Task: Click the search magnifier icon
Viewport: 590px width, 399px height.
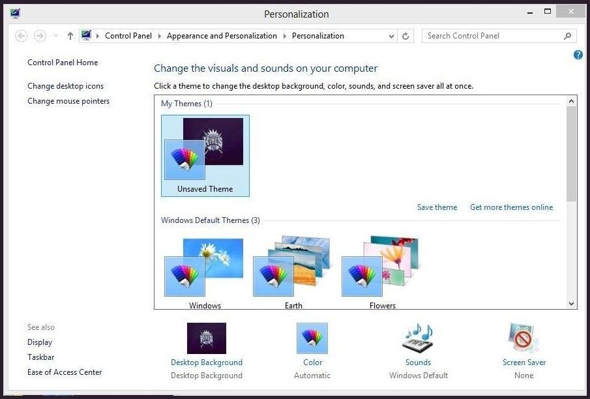Action: pos(567,36)
